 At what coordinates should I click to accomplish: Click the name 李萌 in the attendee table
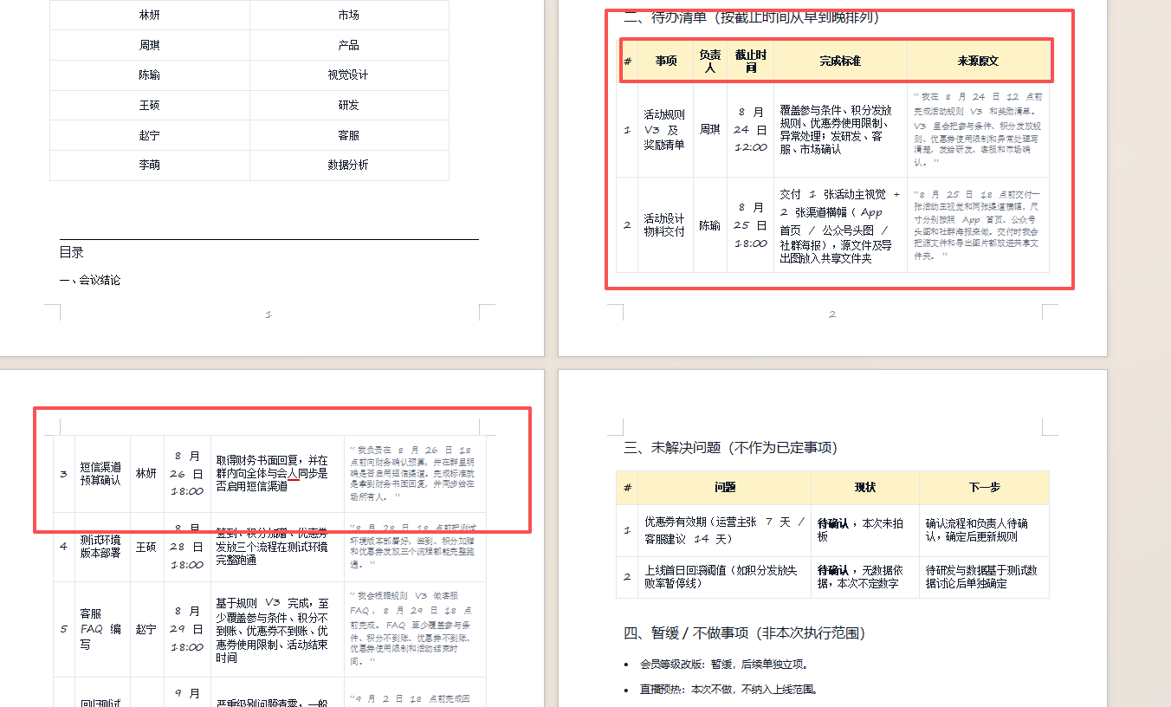[150, 165]
